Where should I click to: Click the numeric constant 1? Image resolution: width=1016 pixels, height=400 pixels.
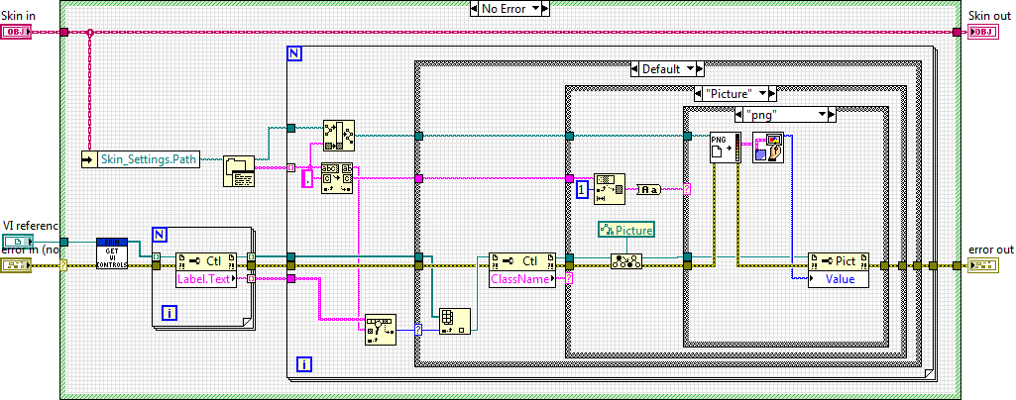click(583, 189)
